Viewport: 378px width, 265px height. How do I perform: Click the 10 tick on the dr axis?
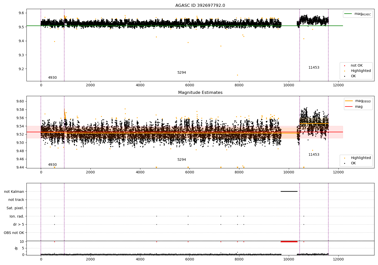pos(22,242)
